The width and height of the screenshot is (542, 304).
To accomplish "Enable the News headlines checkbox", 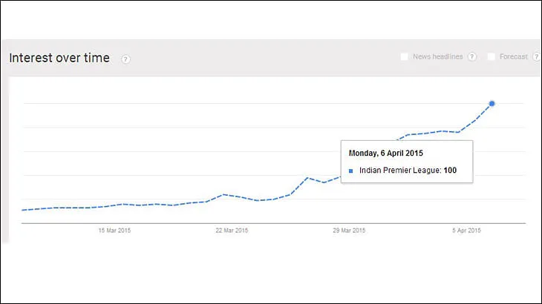I will pos(404,56).
